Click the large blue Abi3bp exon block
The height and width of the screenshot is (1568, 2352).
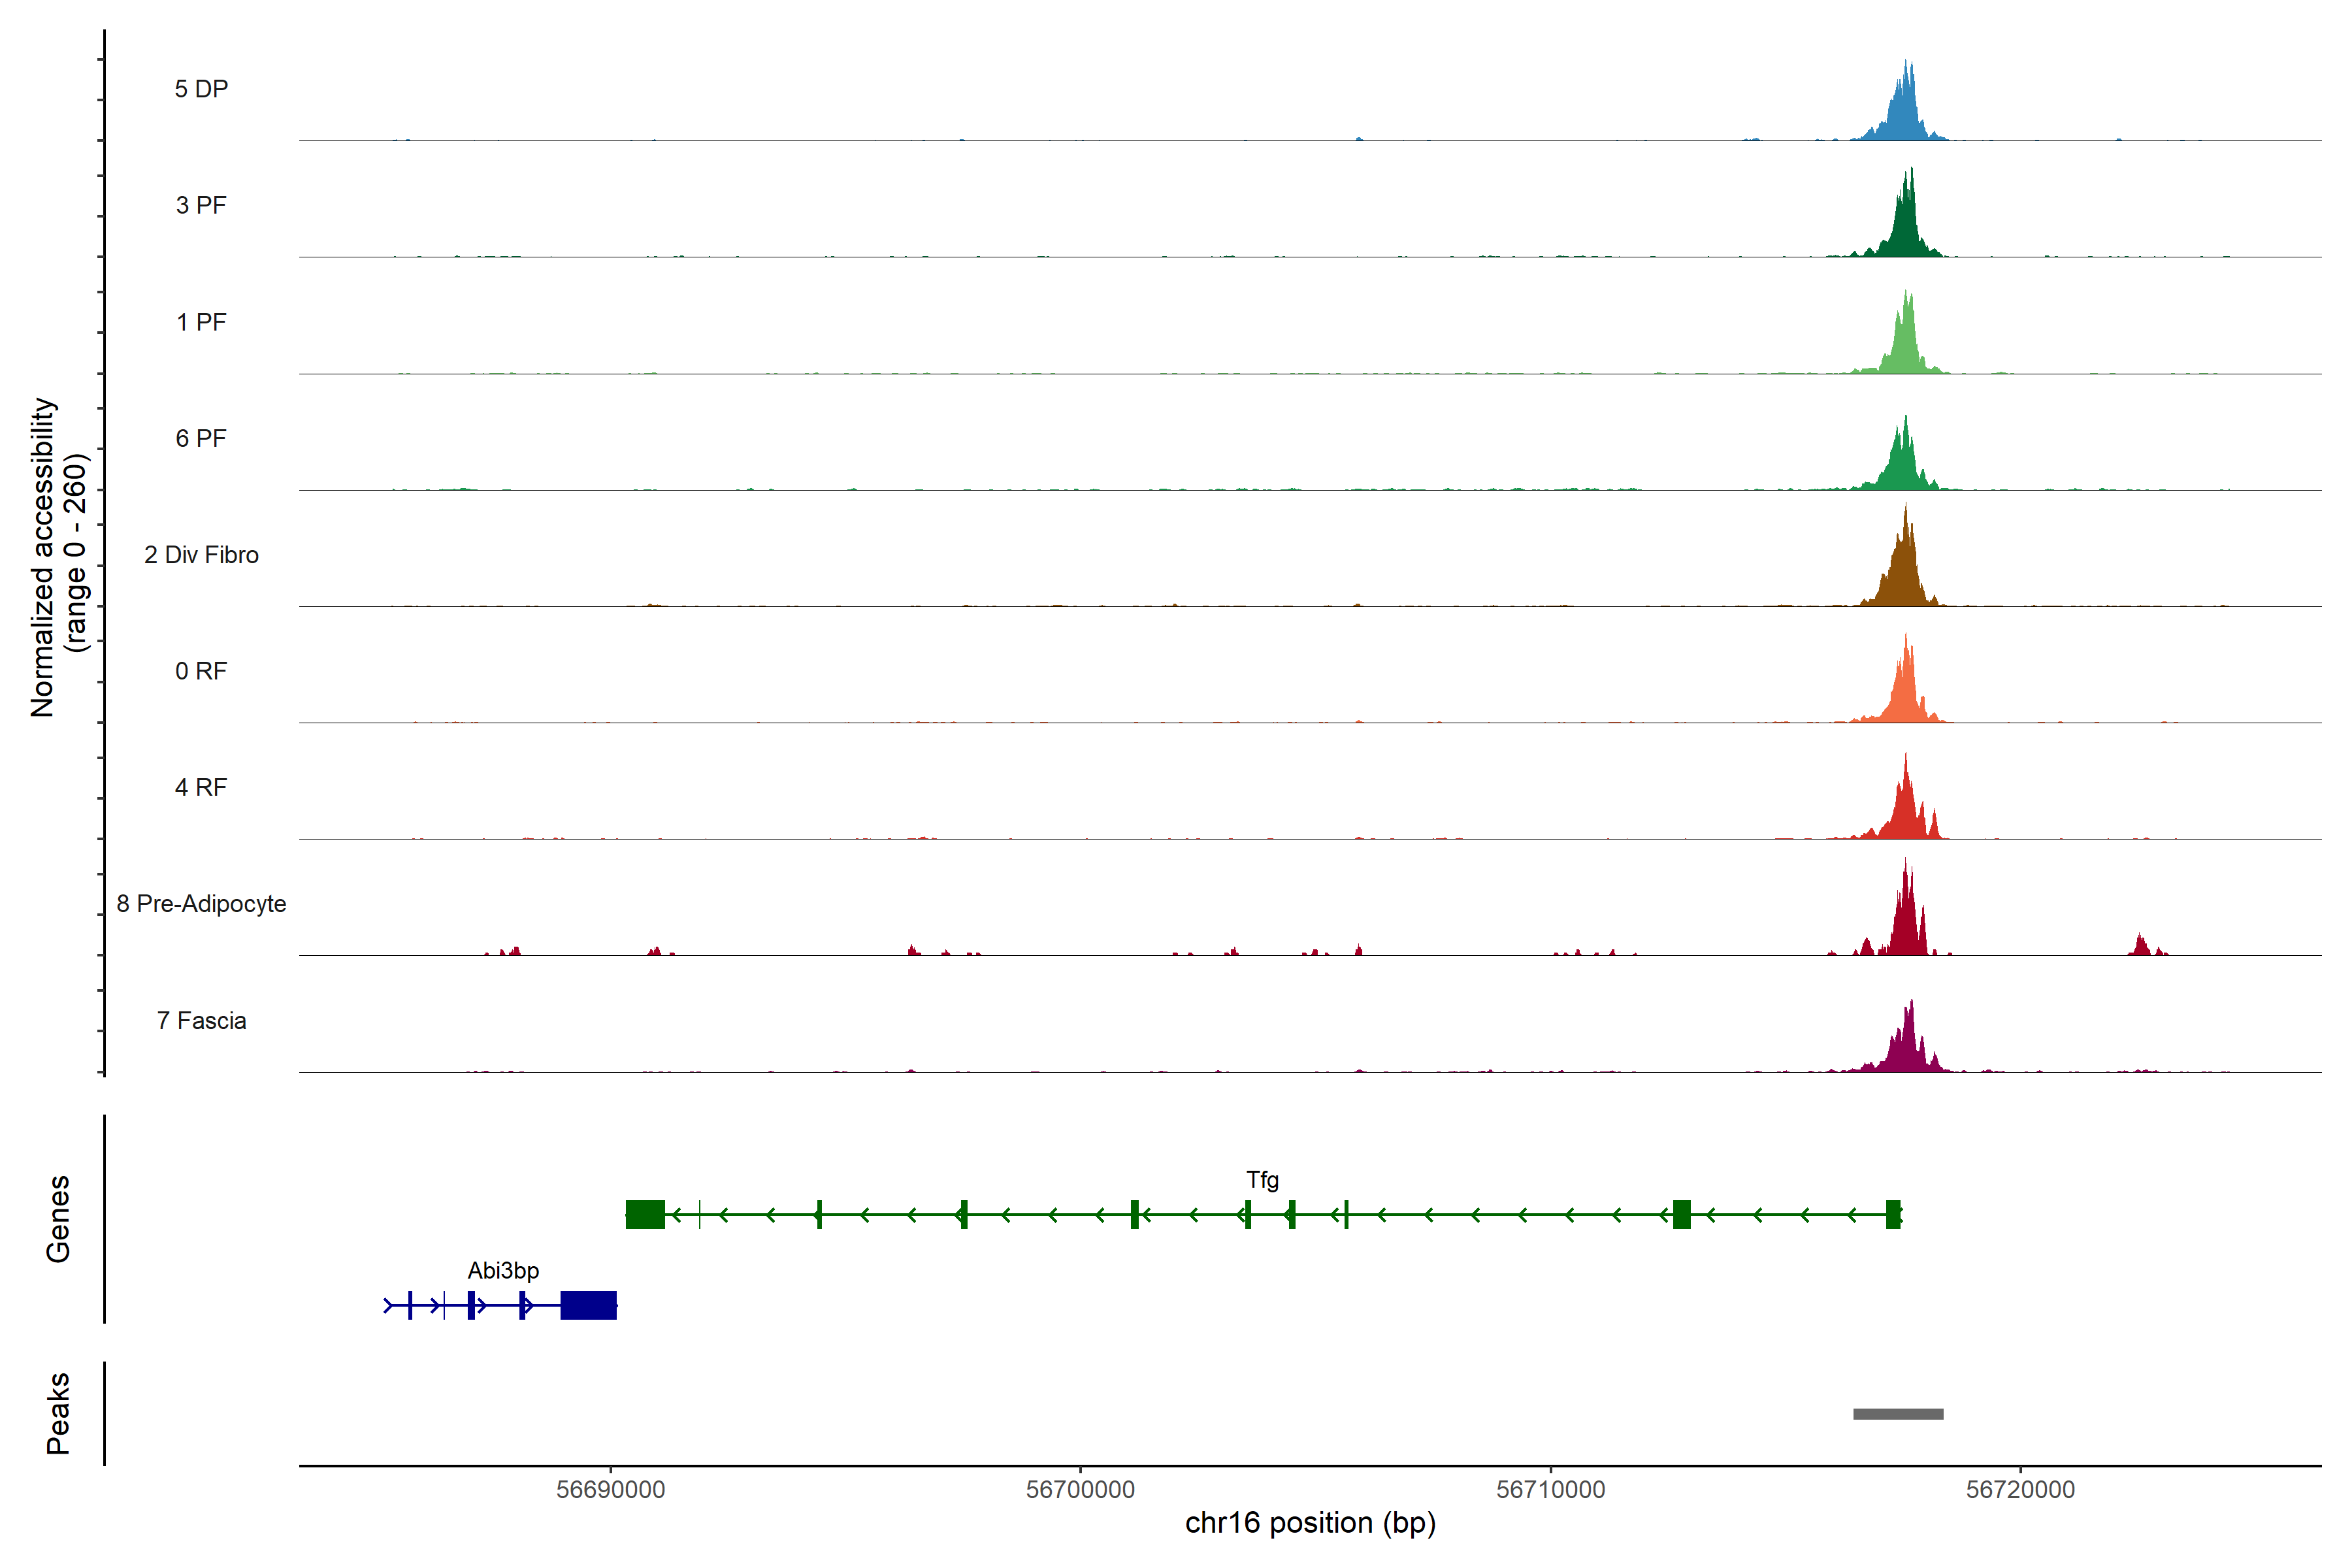point(588,1305)
